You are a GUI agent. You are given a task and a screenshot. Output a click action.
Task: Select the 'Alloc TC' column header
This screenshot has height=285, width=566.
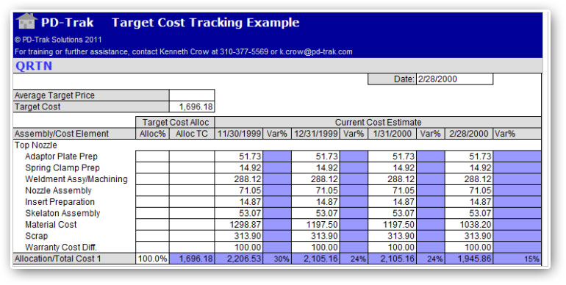pyautogui.click(x=192, y=134)
